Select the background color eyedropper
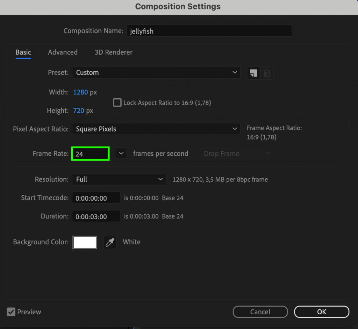This screenshot has width=358, height=329. 110,242
